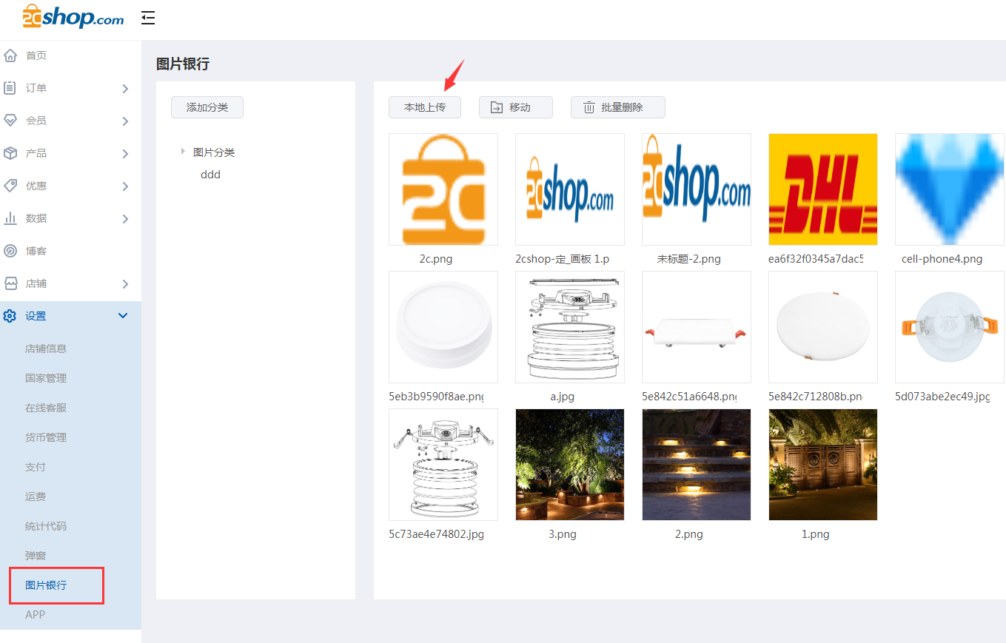Open 首页 in the sidebar
1006x643 pixels.
click(x=36, y=55)
